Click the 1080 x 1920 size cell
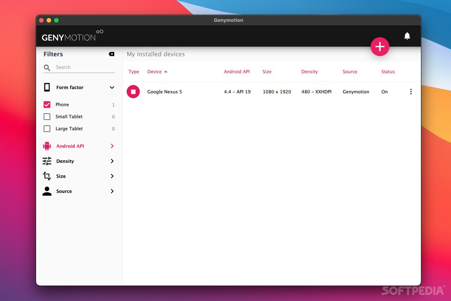The height and width of the screenshot is (301, 451). coord(277,92)
